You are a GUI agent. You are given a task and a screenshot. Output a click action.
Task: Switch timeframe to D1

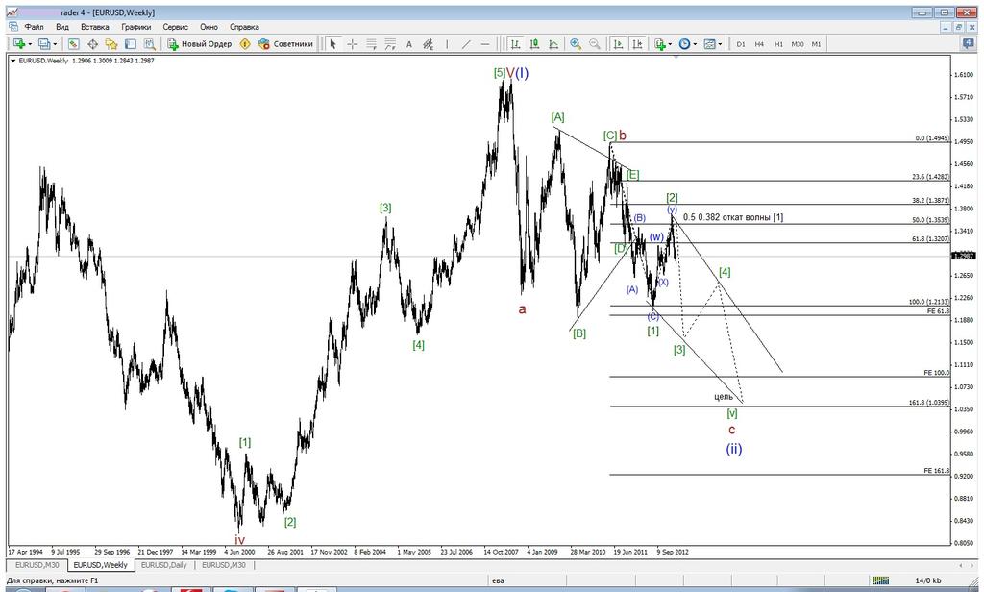point(741,44)
